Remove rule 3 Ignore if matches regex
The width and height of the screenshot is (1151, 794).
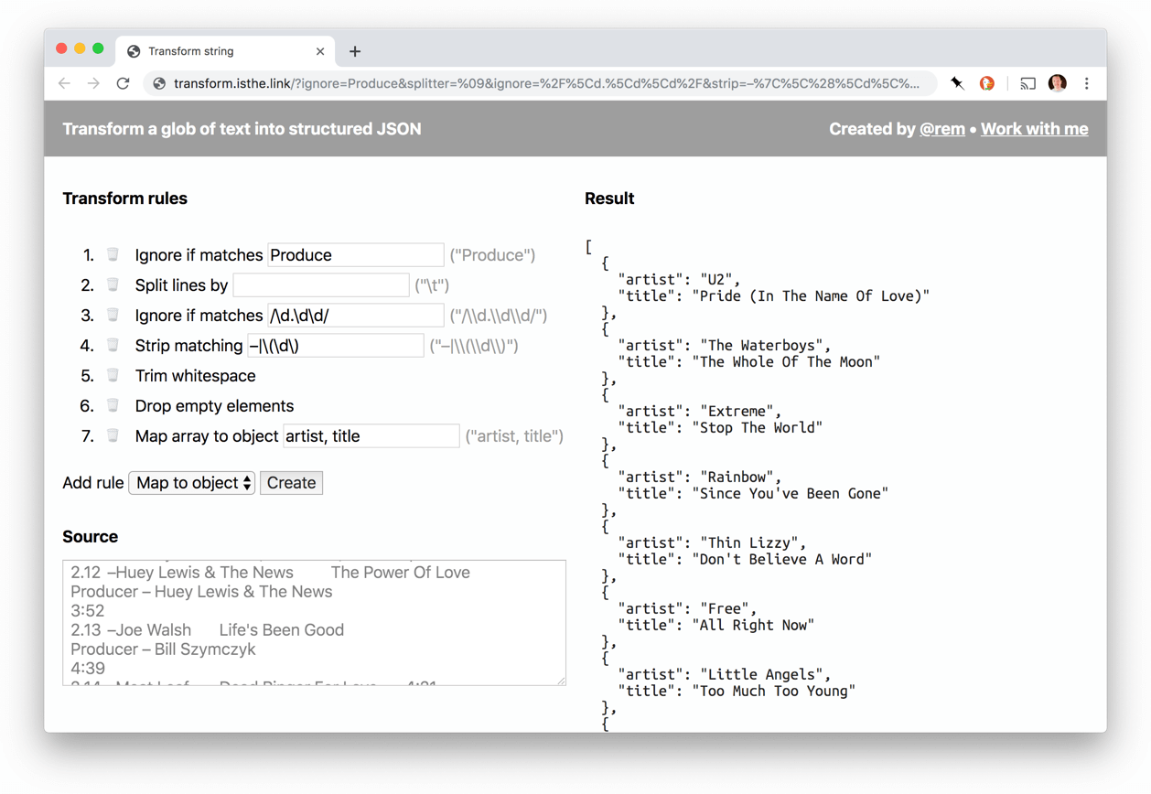tap(113, 315)
